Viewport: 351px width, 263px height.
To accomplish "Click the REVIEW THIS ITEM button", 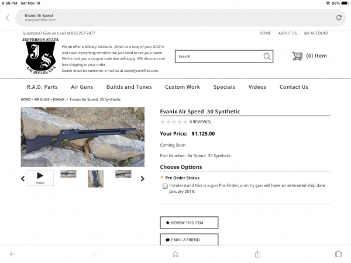I will tap(189, 223).
